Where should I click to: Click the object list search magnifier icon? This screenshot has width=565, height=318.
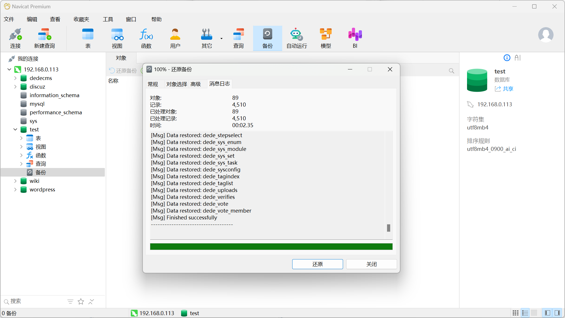(451, 71)
